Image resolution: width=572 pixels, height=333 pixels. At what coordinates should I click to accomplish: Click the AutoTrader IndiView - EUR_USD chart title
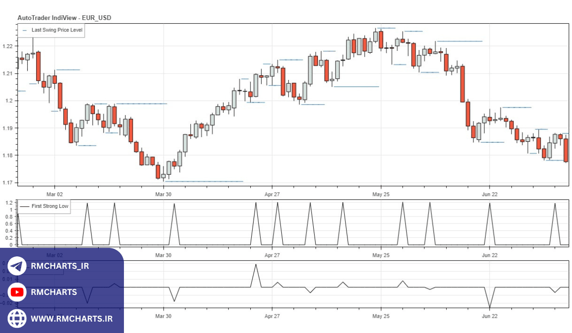(64, 18)
